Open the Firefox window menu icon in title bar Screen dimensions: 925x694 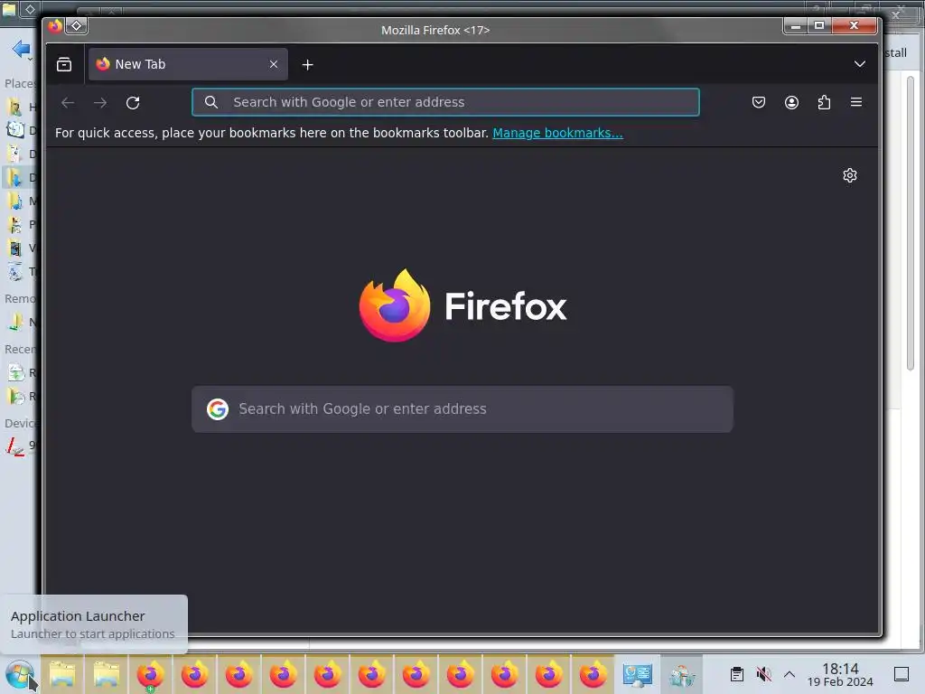click(55, 26)
